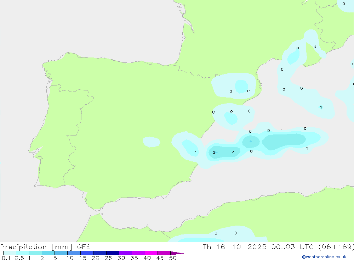Pick the lightest 0.1–0.5 mm legend swatch
This screenshot has height=260, width=354.
point(10,253)
